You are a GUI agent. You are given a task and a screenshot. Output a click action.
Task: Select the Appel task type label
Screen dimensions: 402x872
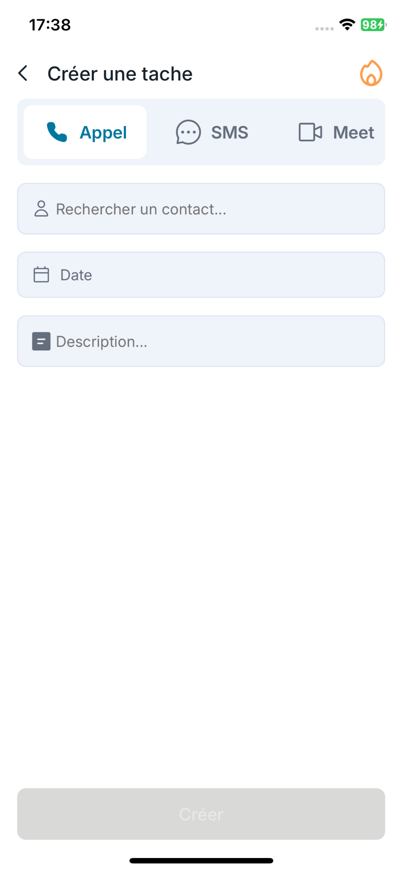(x=103, y=132)
